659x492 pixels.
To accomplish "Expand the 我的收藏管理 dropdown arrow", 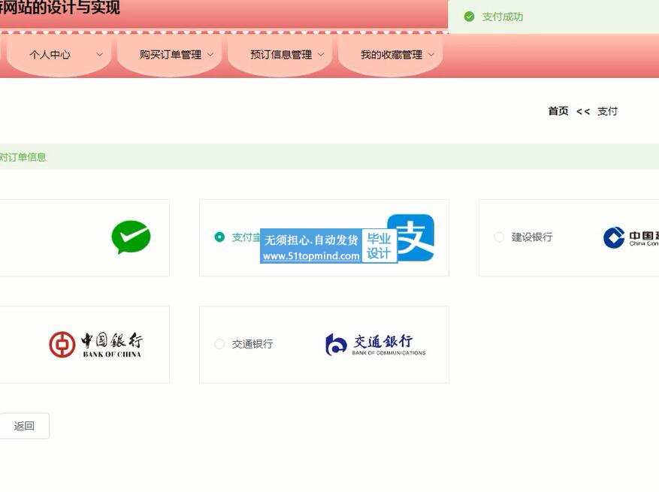I will [x=431, y=55].
